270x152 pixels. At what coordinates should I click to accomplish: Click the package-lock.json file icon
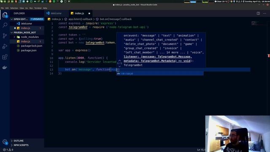coord(18,46)
